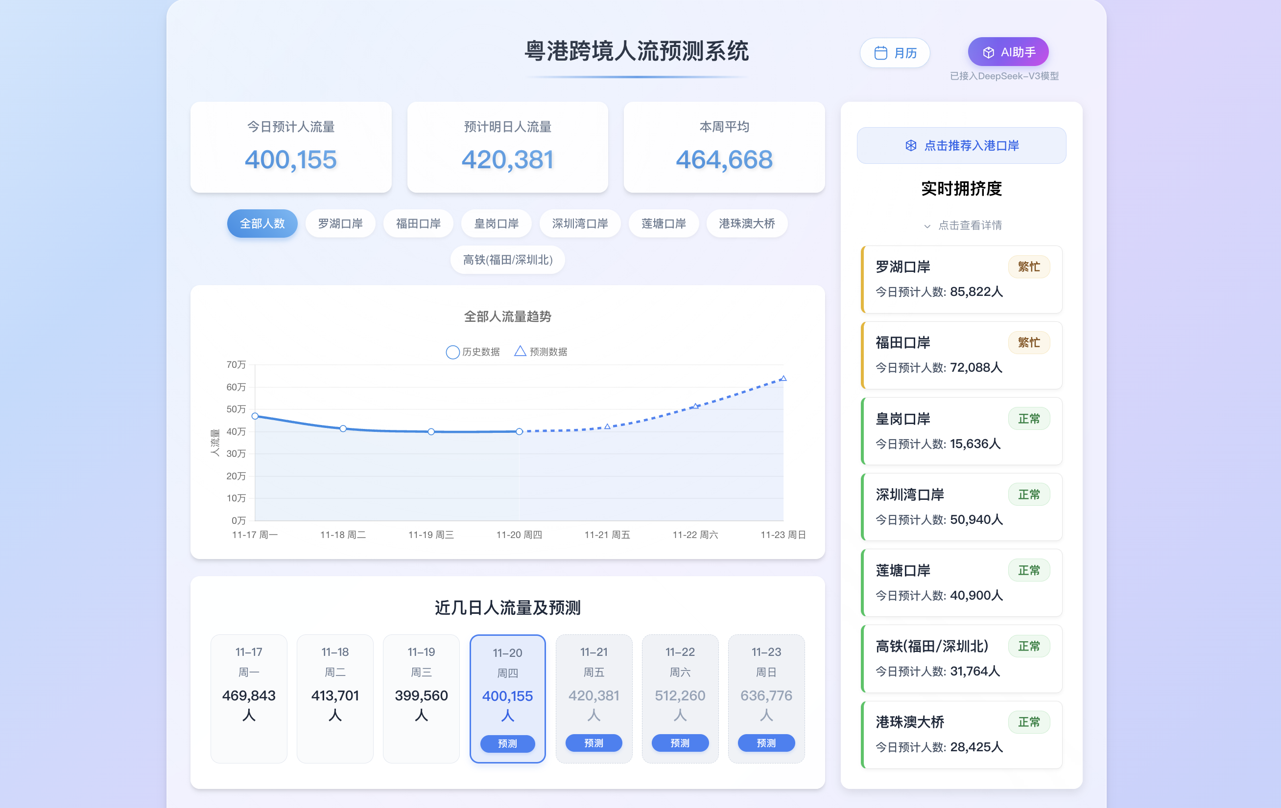Click 繁忙 badge on 福田口岸 card
Image resolution: width=1281 pixels, height=808 pixels.
coord(1028,343)
